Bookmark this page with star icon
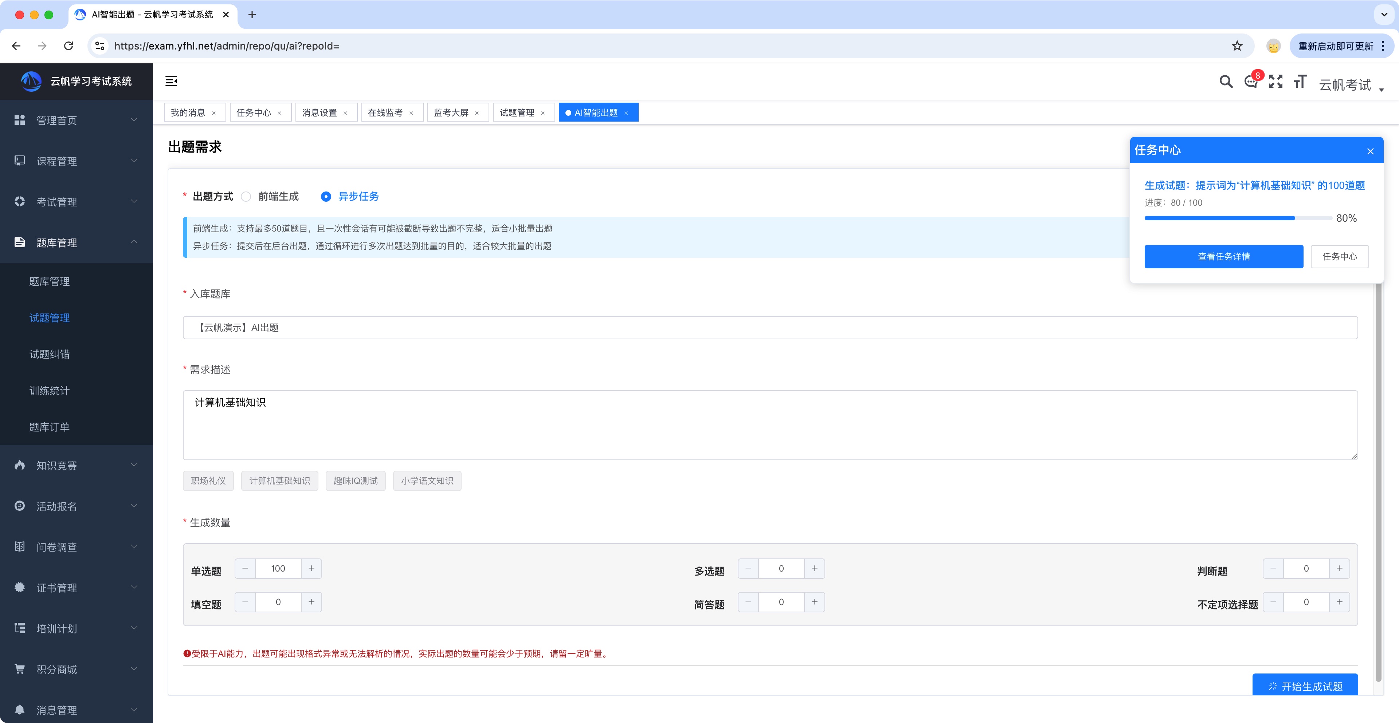Image resolution: width=1399 pixels, height=723 pixels. [x=1237, y=46]
